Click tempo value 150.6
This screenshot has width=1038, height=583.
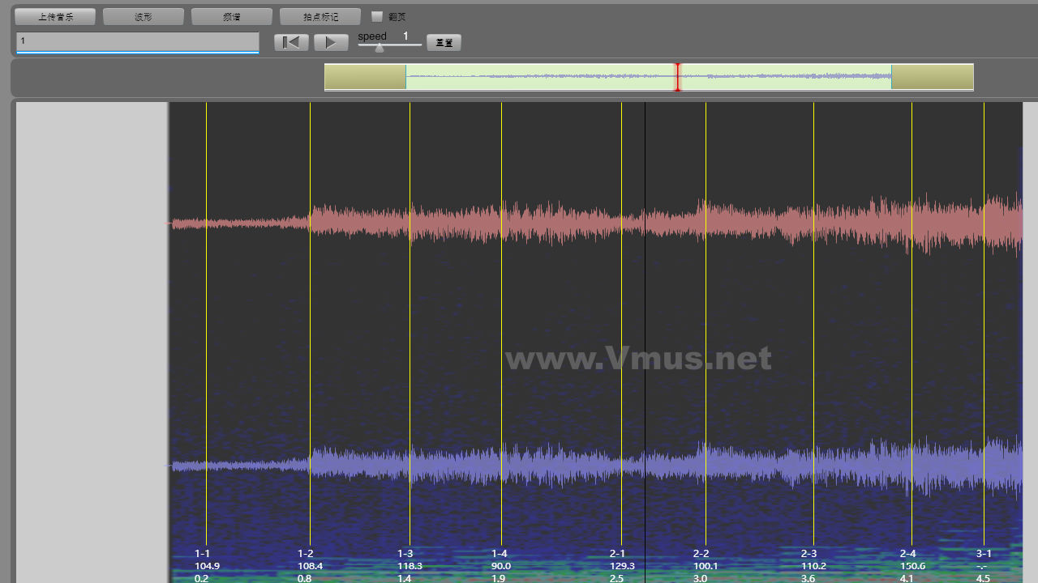tap(912, 566)
